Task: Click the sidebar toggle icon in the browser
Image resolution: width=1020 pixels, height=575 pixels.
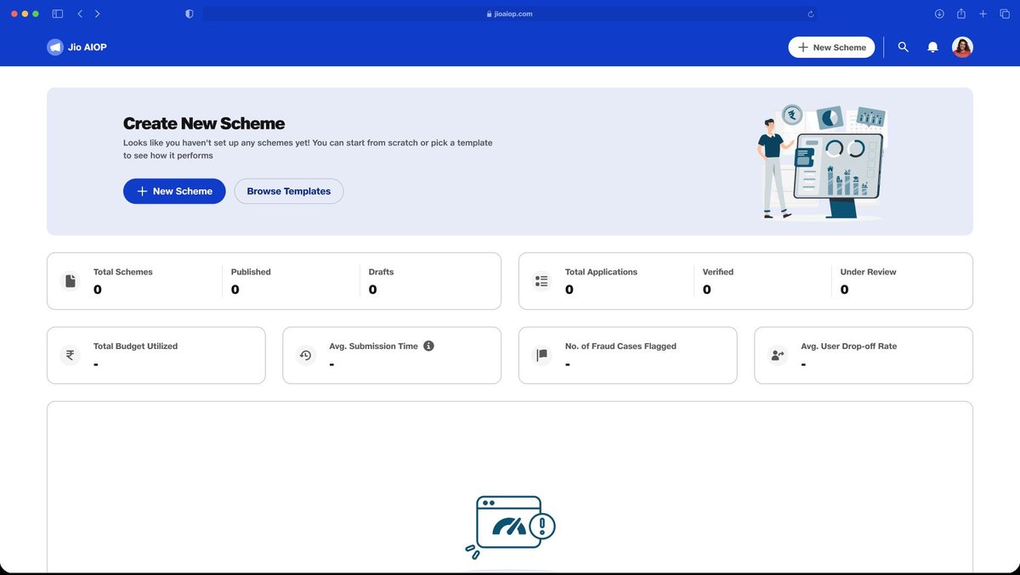Action: tap(57, 14)
